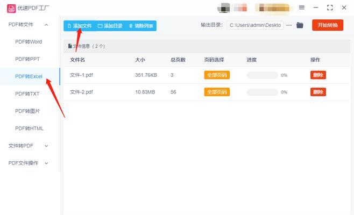Click the 文件名 column header
This screenshot has height=215, width=354.
[77, 60]
